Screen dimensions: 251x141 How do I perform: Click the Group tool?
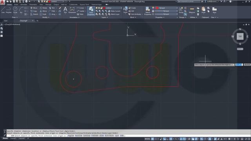181,10
